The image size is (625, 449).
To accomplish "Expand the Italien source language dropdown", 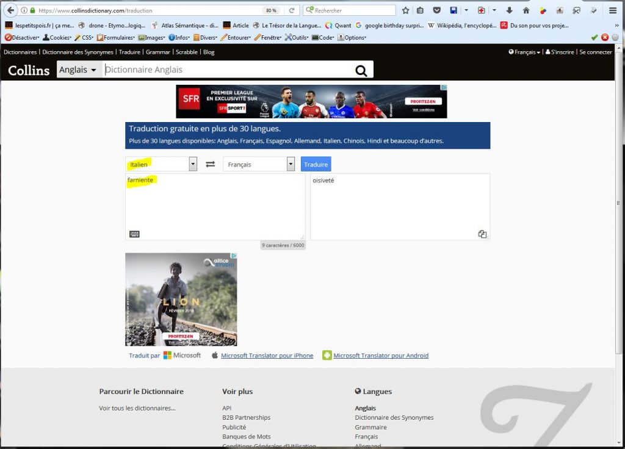I will point(193,164).
